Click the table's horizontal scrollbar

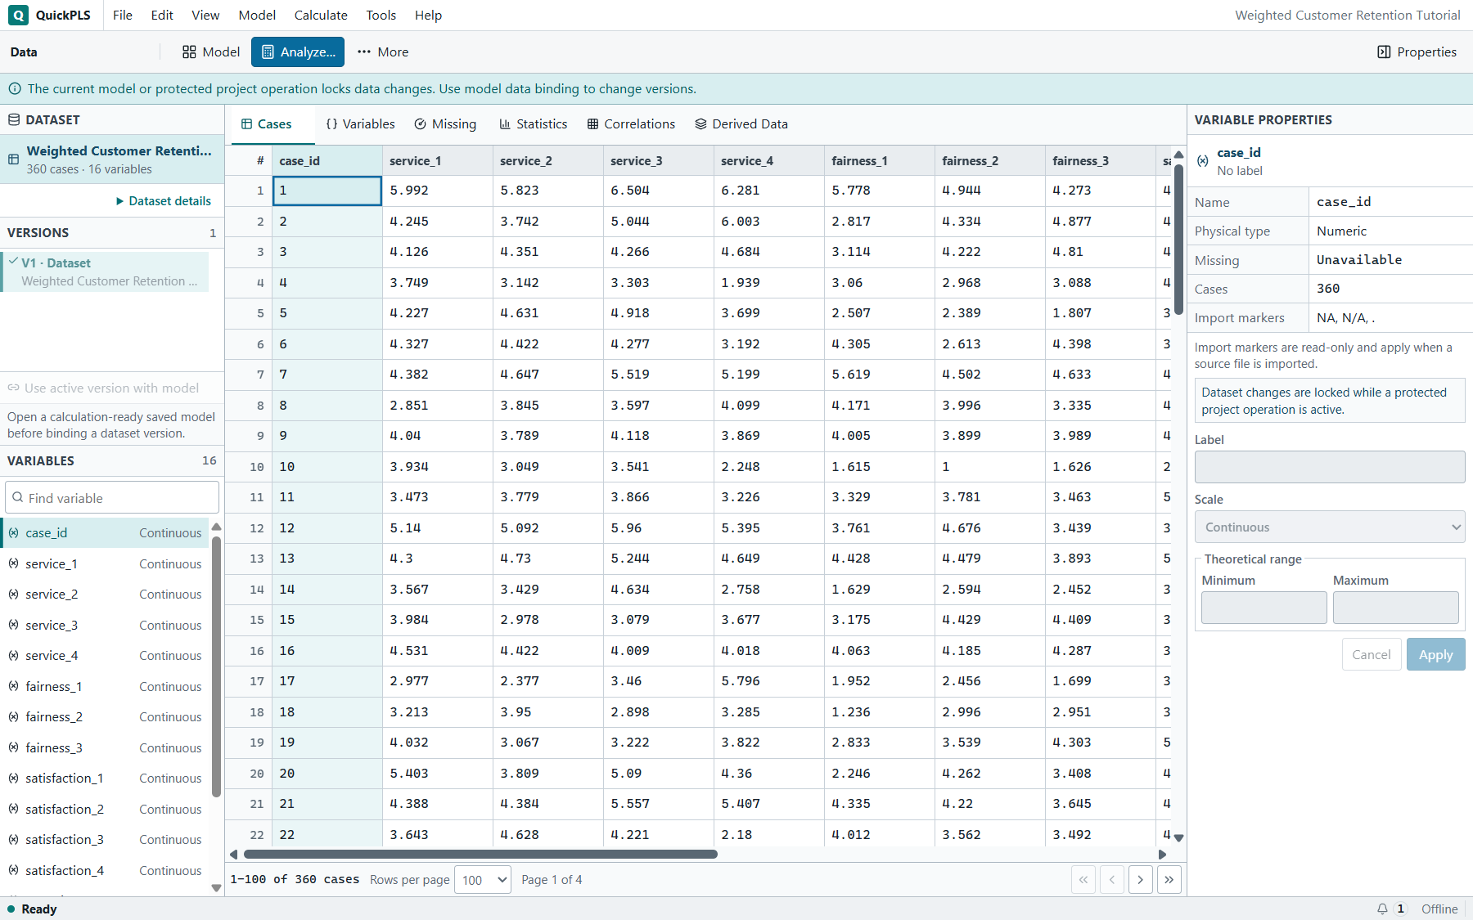pyautogui.click(x=480, y=854)
